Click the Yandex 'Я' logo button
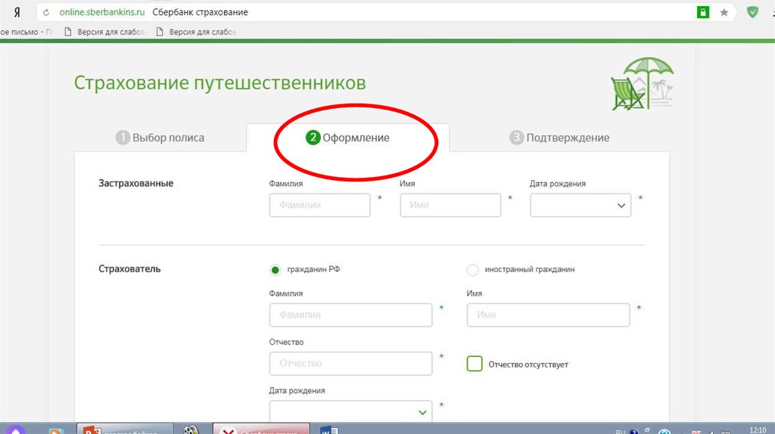 [x=7, y=13]
